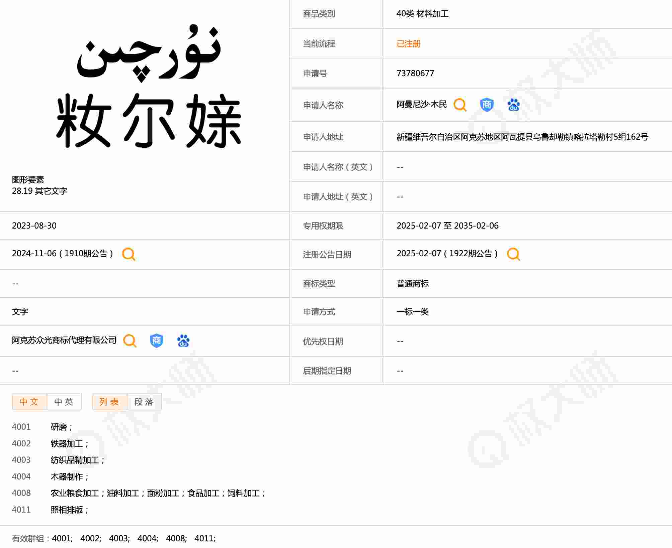Click application number 73780677

tap(415, 74)
